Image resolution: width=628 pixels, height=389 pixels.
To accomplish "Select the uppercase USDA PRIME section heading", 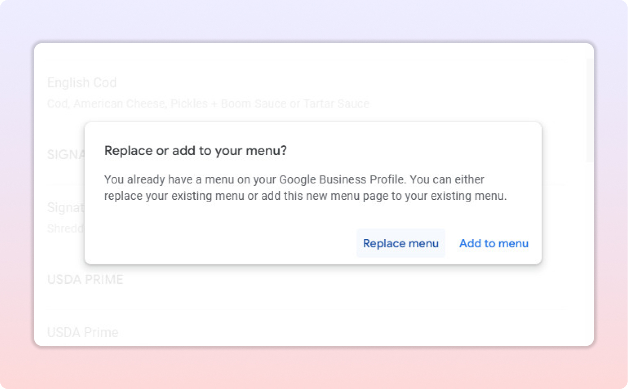I will click(85, 279).
